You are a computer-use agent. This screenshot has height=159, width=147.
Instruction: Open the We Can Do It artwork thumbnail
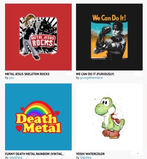[x=109, y=37]
